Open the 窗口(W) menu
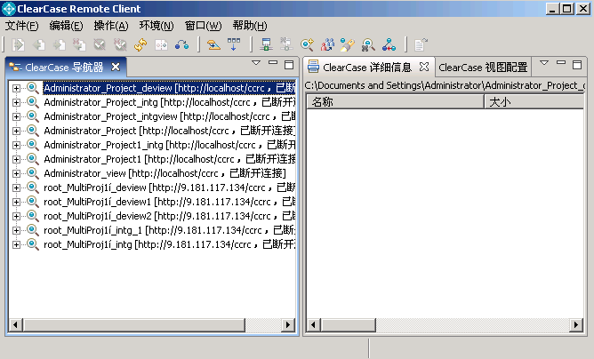 tap(203, 26)
